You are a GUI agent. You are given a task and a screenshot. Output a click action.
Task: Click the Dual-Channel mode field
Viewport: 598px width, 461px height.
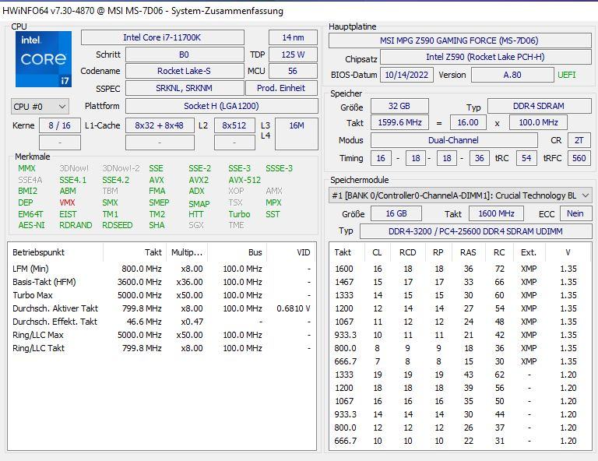[453, 140]
